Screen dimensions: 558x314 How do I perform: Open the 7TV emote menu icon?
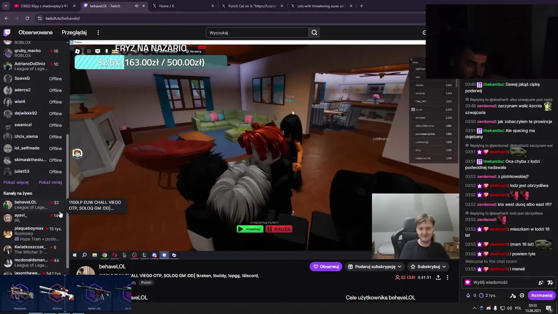pos(550,282)
